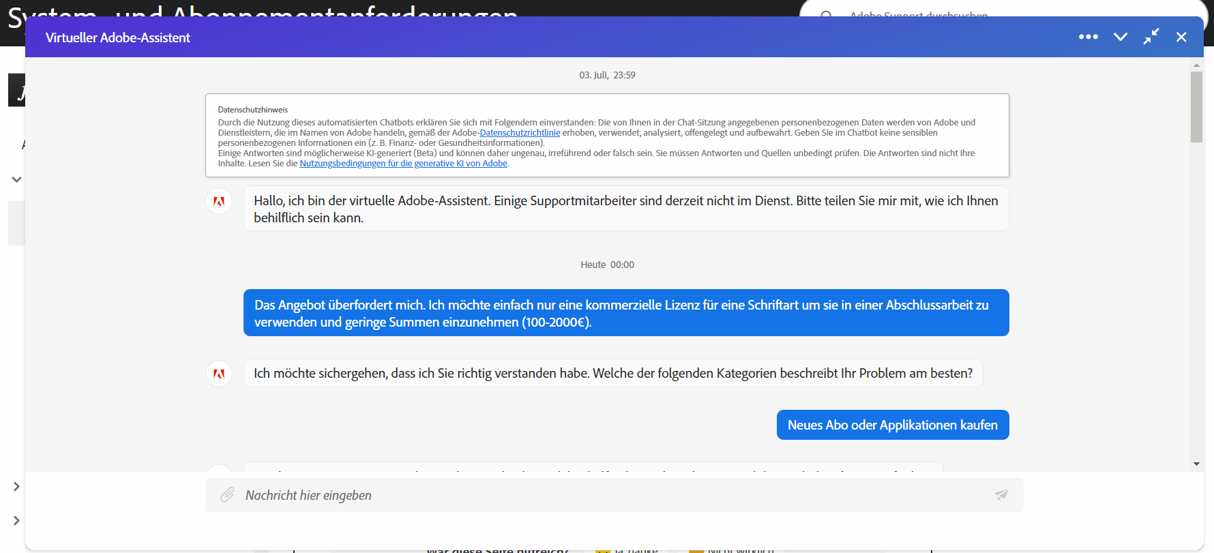Click the "Virtueller Adobe-Assistent" title
This screenshot has width=1214, height=553.
[118, 38]
